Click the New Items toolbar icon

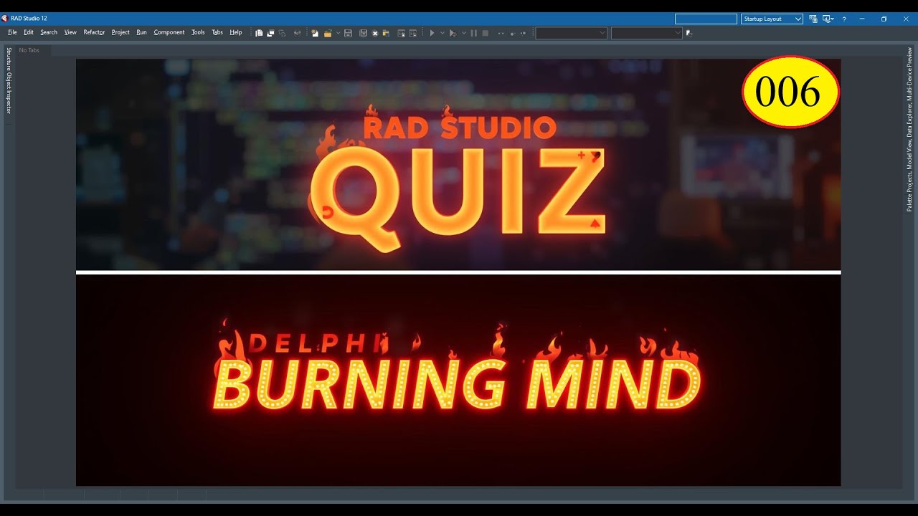pos(314,33)
